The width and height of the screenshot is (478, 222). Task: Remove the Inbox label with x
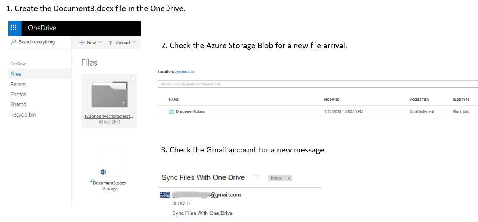[288, 178]
